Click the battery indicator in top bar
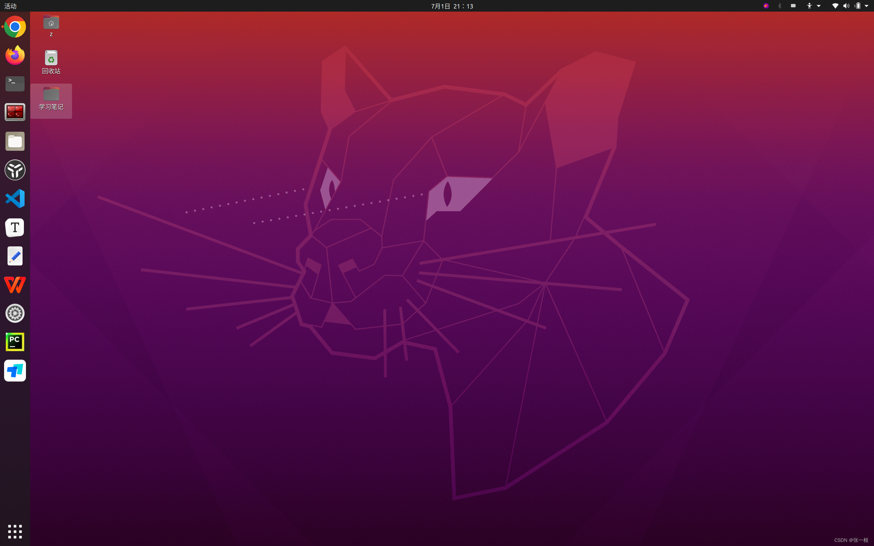This screenshot has height=546, width=874. (x=858, y=6)
